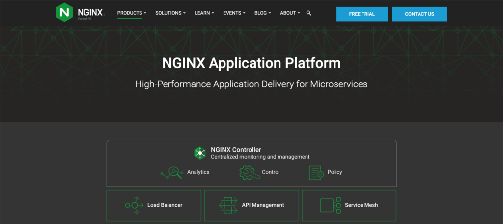Viewport: 503px width, 224px height.
Task: Click the Policy document icon
Action: (316, 172)
